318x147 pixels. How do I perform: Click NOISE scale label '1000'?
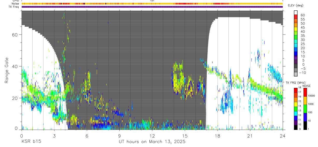point(311,104)
